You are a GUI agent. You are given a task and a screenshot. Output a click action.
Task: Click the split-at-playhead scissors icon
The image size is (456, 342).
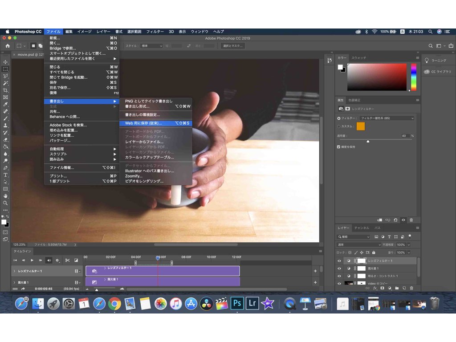[68, 260]
